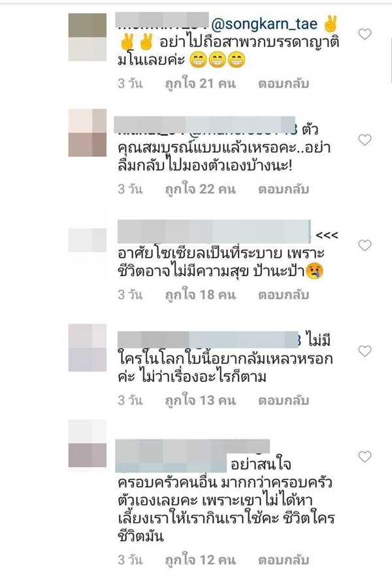
Task: Open avatar of first commenter
Action: (x=88, y=37)
